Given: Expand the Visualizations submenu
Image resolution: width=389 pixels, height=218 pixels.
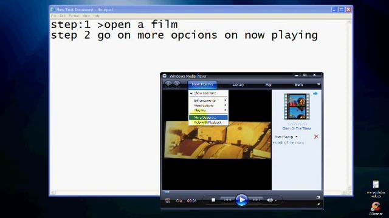Looking at the screenshot, I should 208,105.
